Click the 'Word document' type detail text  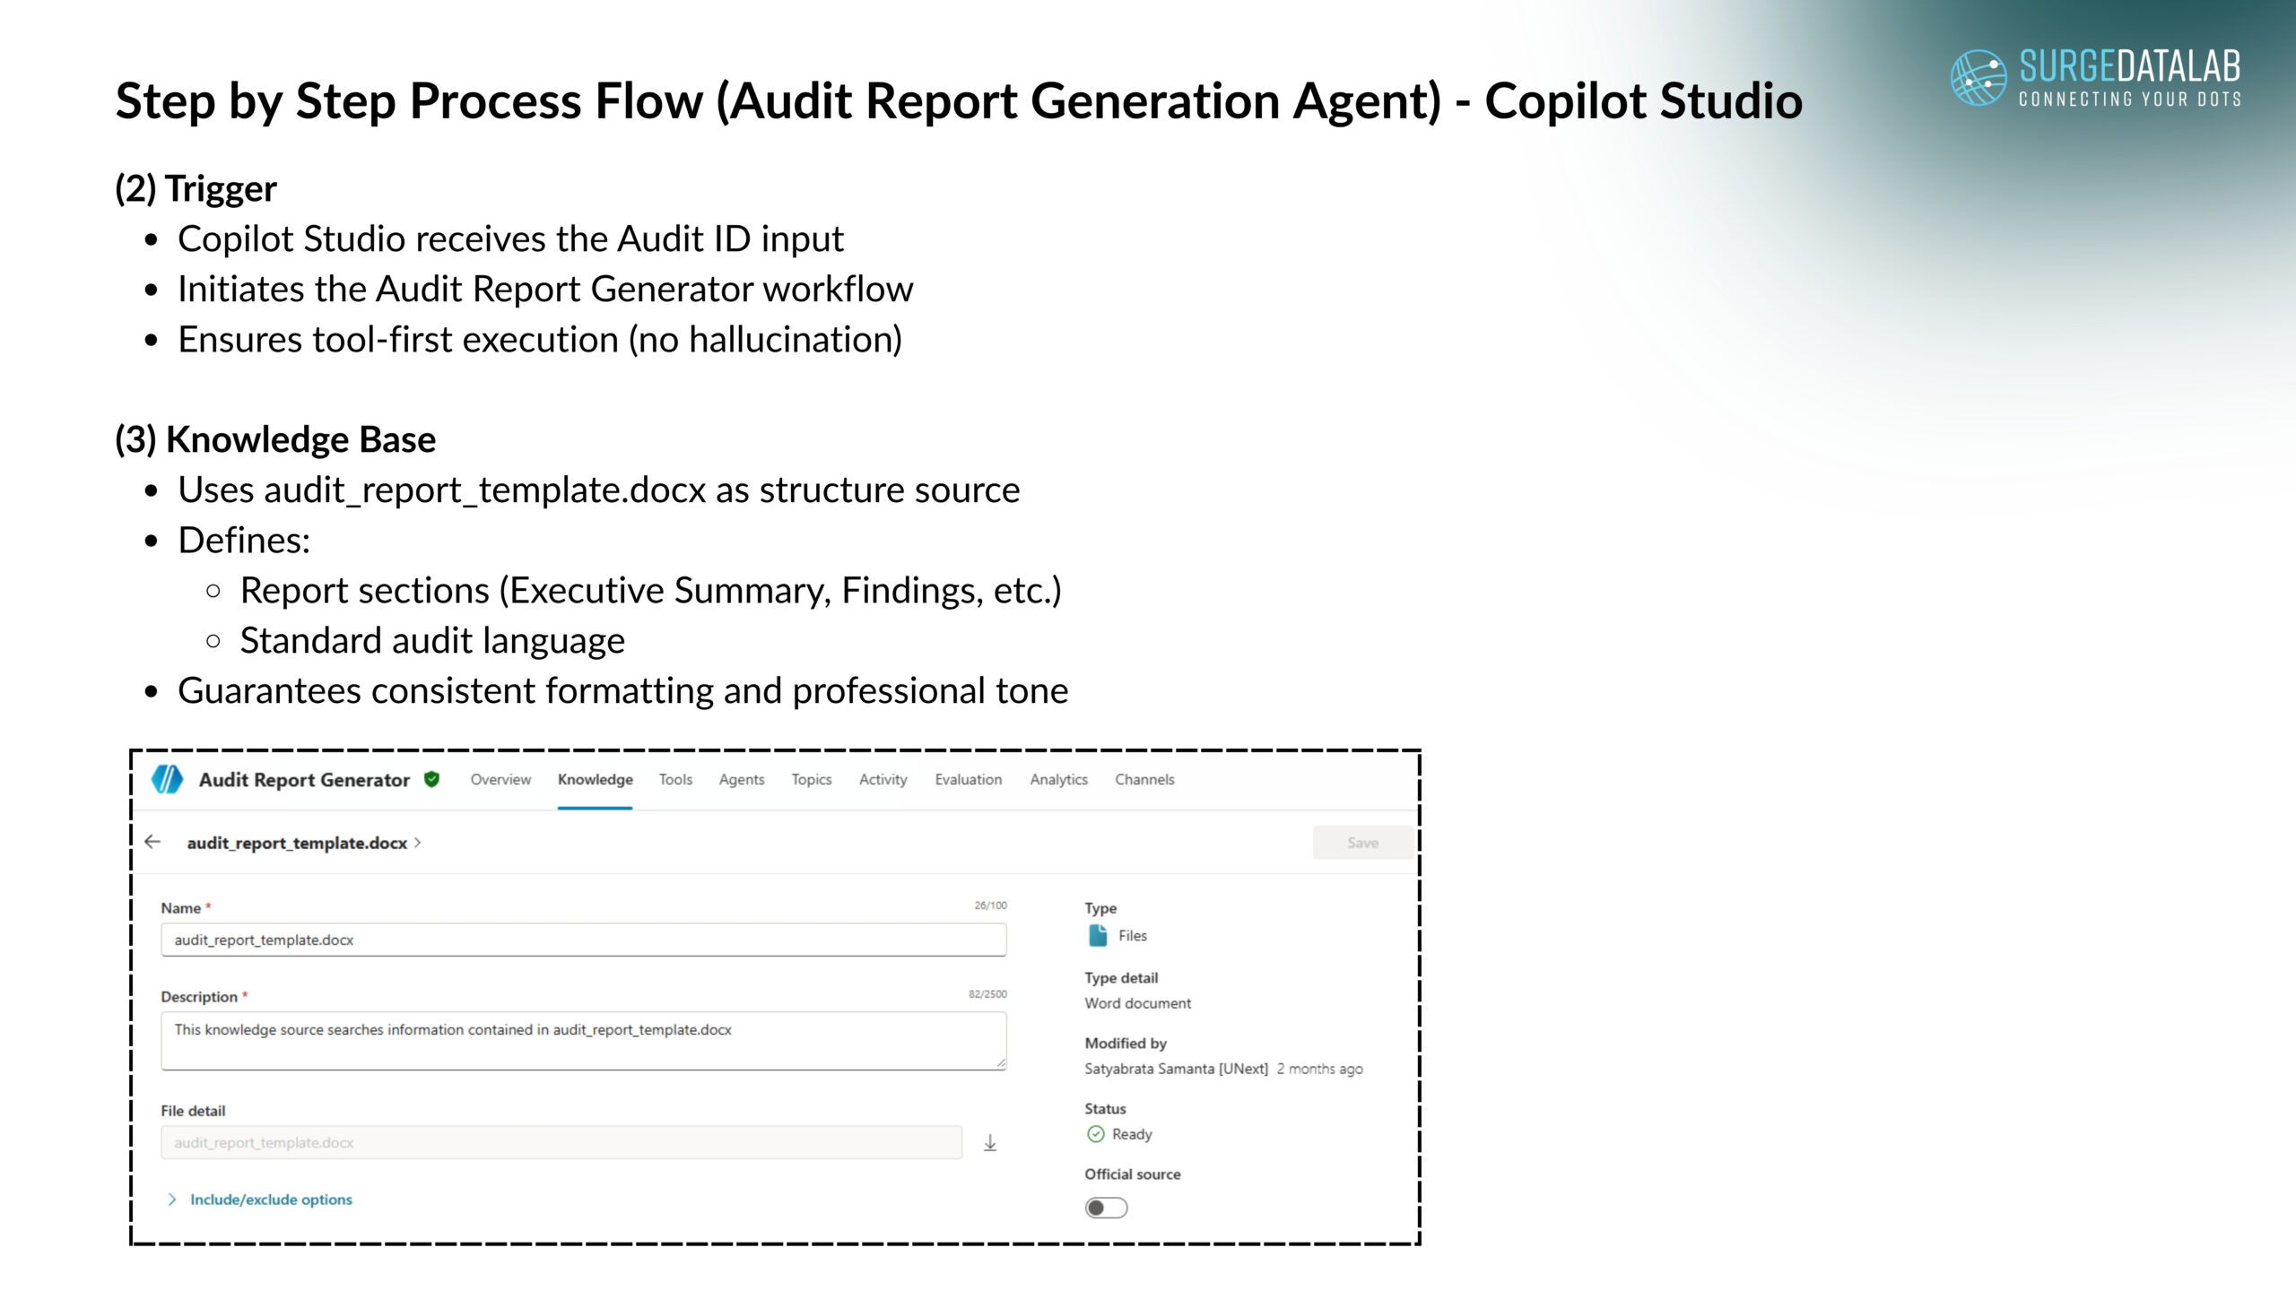pyautogui.click(x=1138, y=1003)
